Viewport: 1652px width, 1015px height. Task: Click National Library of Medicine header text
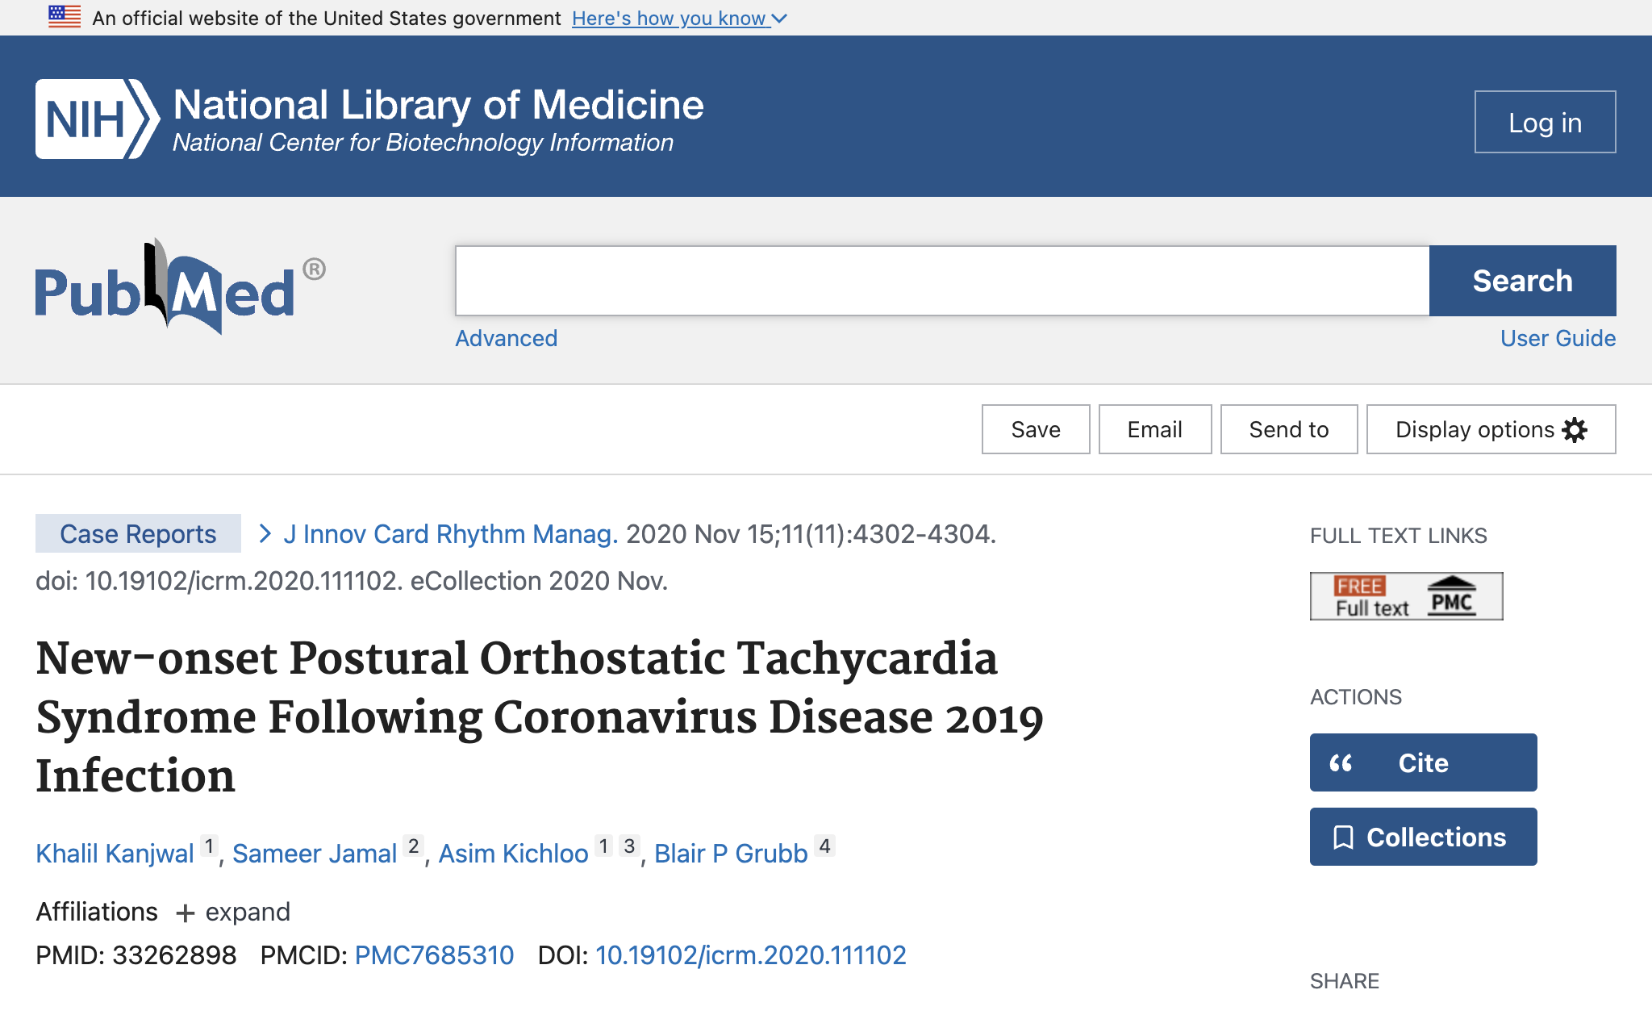[x=439, y=105]
